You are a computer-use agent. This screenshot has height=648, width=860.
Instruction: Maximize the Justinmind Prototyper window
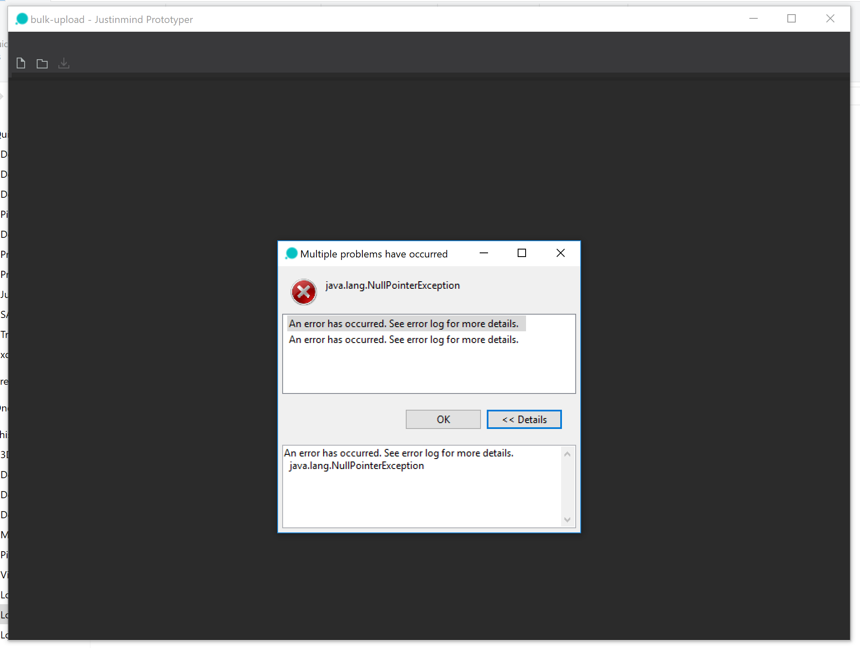point(791,19)
